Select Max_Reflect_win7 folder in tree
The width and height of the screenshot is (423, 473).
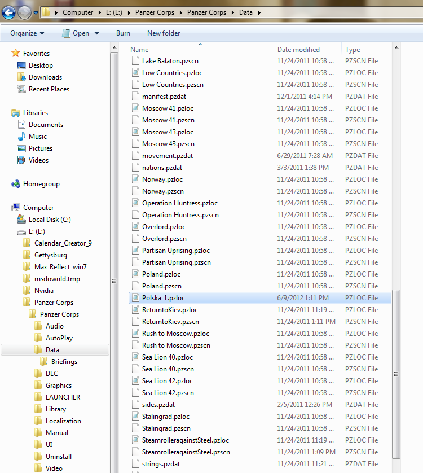[x=60, y=267]
